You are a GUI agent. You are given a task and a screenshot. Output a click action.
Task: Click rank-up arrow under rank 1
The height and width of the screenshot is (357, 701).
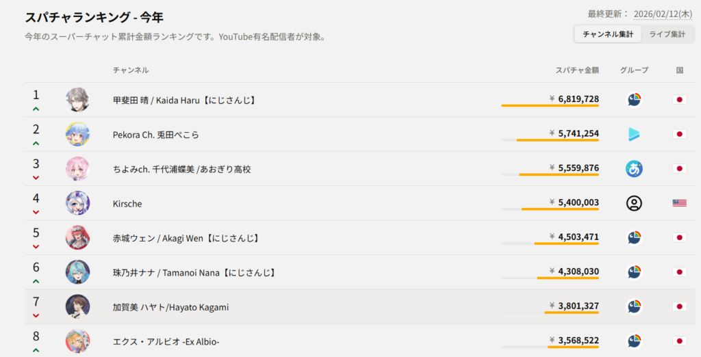click(x=36, y=109)
